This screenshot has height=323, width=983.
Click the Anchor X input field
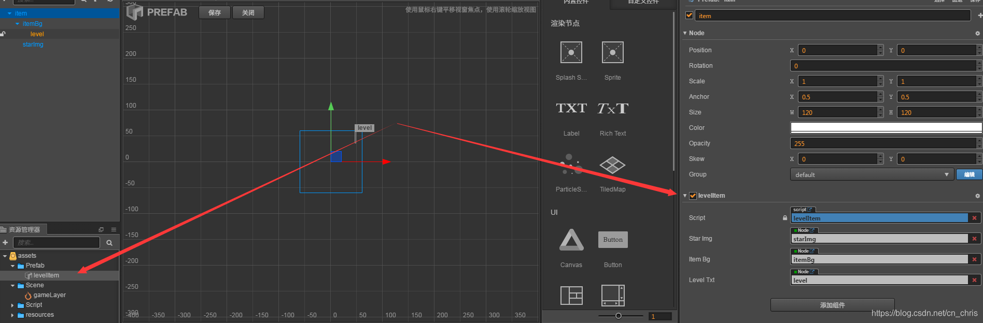tap(837, 97)
